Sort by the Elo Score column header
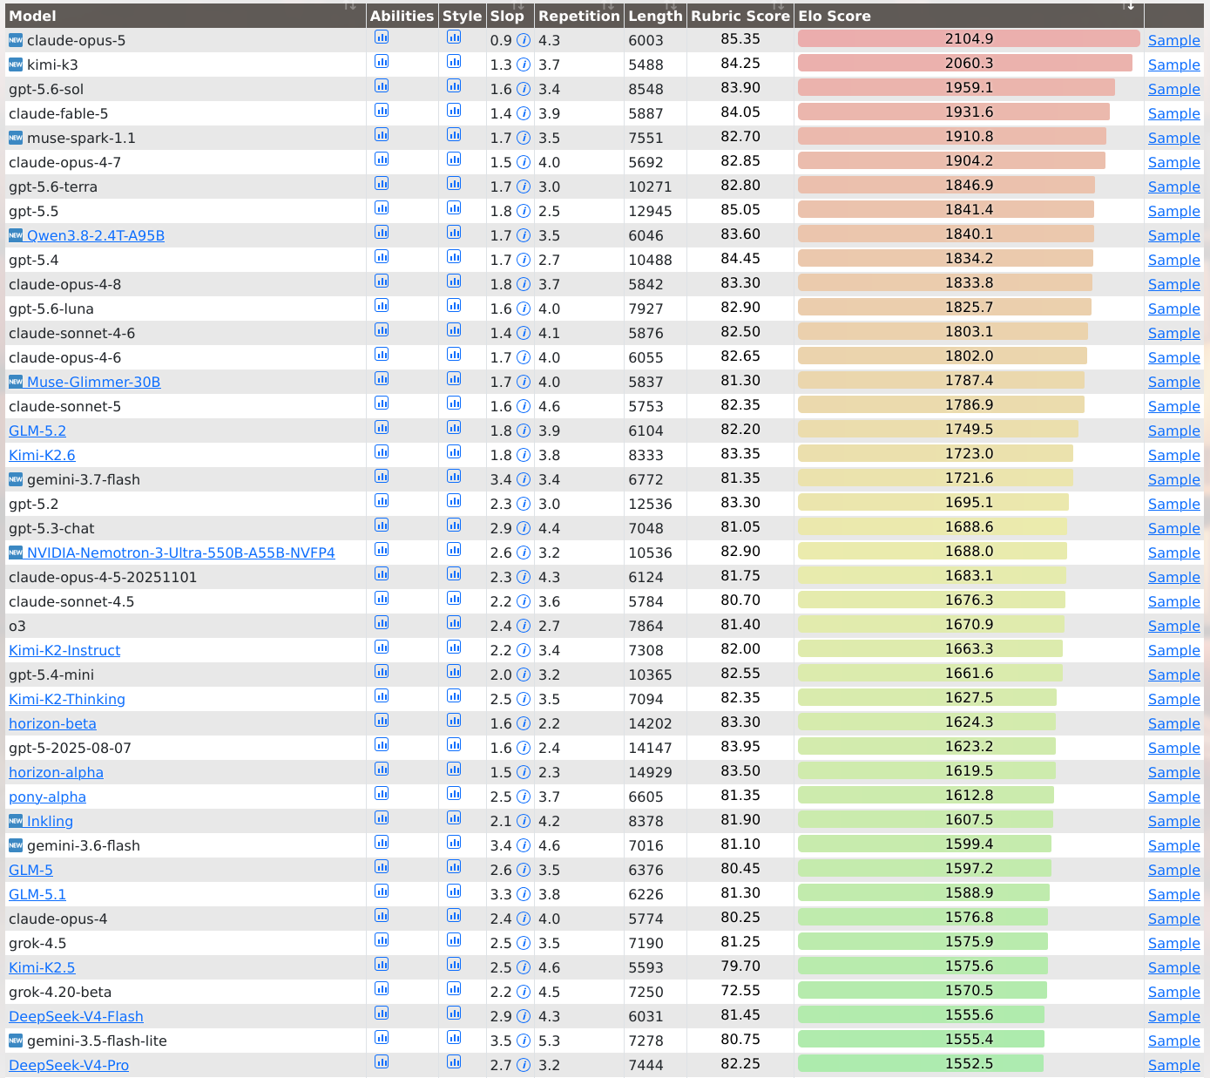The width and height of the screenshot is (1210, 1078). (x=969, y=16)
